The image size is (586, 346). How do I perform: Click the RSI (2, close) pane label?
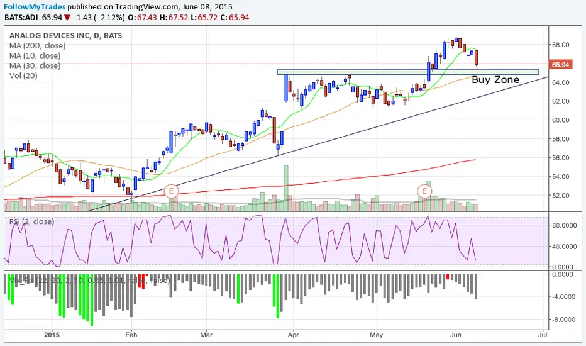click(x=32, y=221)
